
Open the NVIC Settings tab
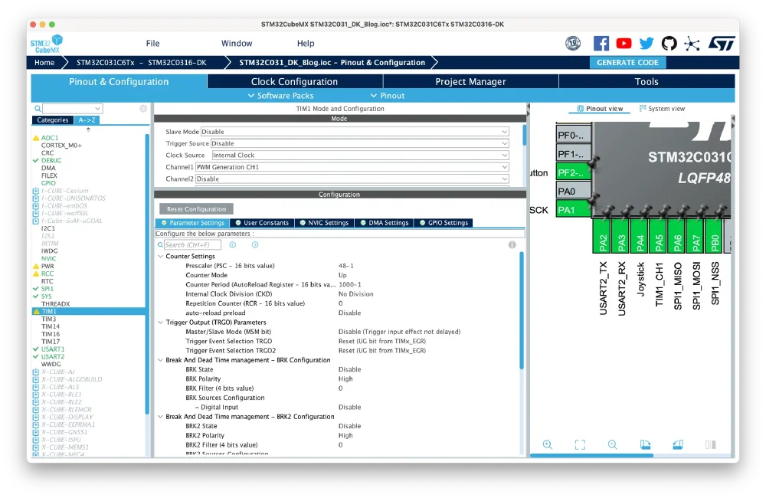(x=324, y=223)
